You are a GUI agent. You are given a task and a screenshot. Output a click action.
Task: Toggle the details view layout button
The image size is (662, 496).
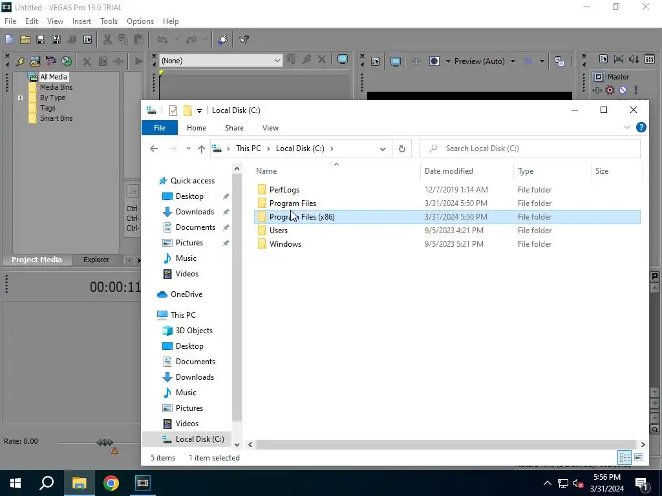coord(625,457)
